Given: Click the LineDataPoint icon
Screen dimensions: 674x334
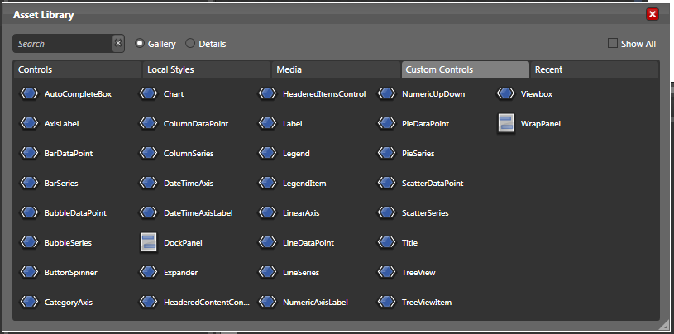Looking at the screenshot, I should (x=267, y=242).
